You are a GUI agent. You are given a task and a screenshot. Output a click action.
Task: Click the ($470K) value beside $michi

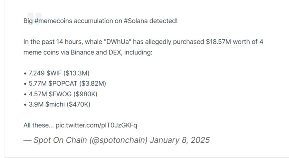(79, 105)
